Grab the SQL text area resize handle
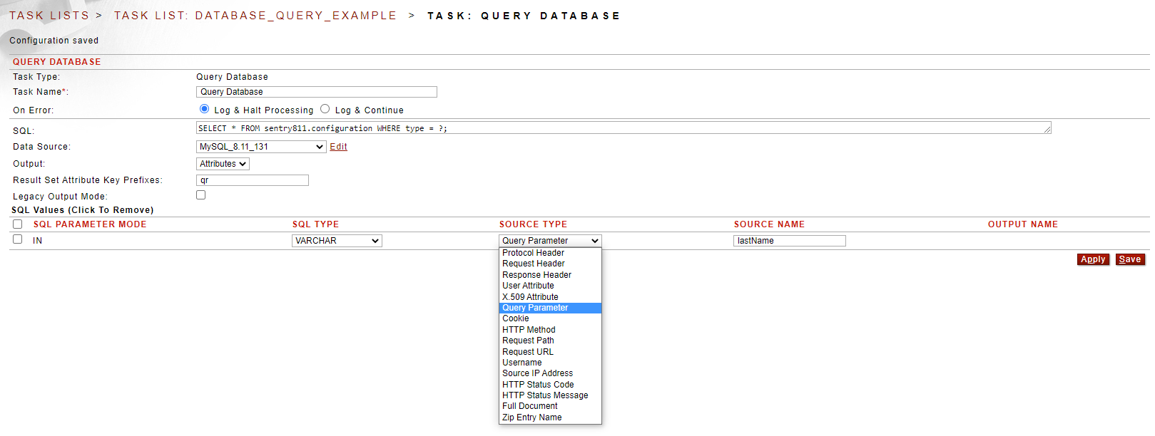The image size is (1155, 436). click(1047, 130)
